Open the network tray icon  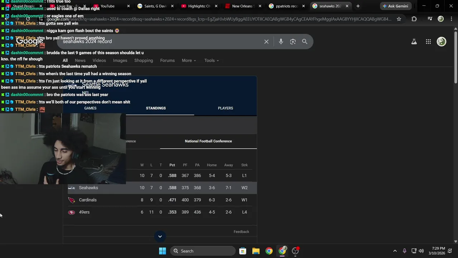coord(414,251)
